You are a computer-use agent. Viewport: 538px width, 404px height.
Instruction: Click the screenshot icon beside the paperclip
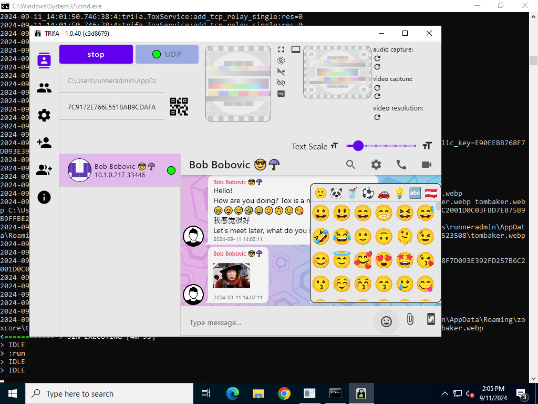point(431,319)
